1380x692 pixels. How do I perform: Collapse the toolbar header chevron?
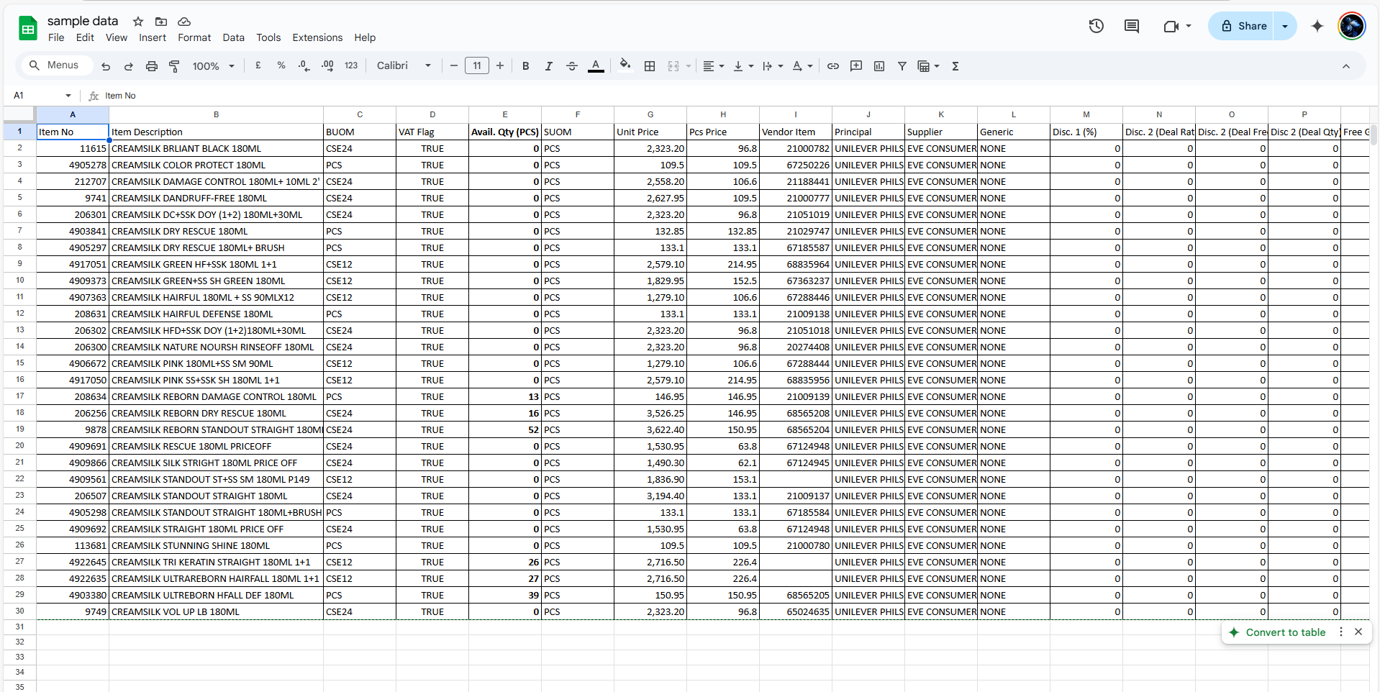(x=1346, y=66)
